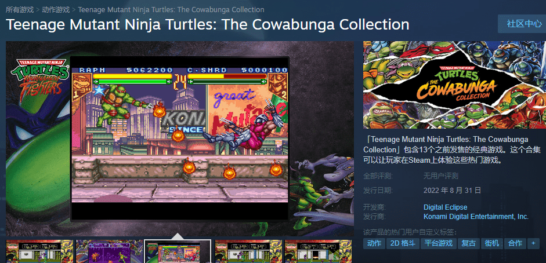View the fourth screenshot thumbnail
The width and height of the screenshot is (546, 263).
[248, 251]
